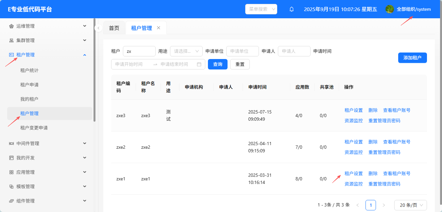Click the 组件管理 sidebar icon
Screen dimensions: 442x212
click(x=11, y=201)
